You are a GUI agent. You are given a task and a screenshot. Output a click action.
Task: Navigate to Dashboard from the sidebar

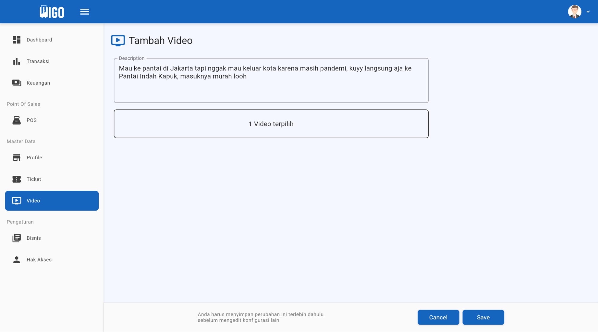(39, 39)
